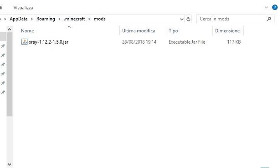Click the 117 KB size cell
The width and height of the screenshot is (278, 168).
pos(234,42)
